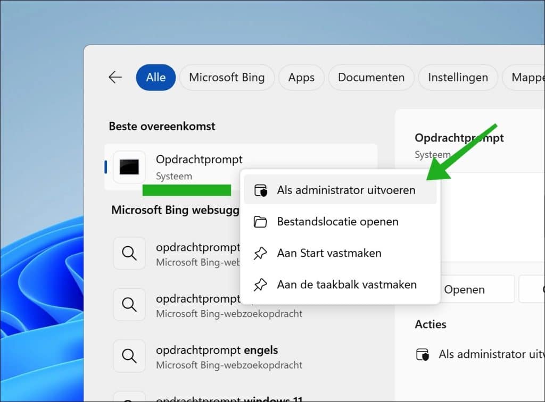
Task: Choose Aan de taakbalk vastmaken entry
Action: coord(340,284)
